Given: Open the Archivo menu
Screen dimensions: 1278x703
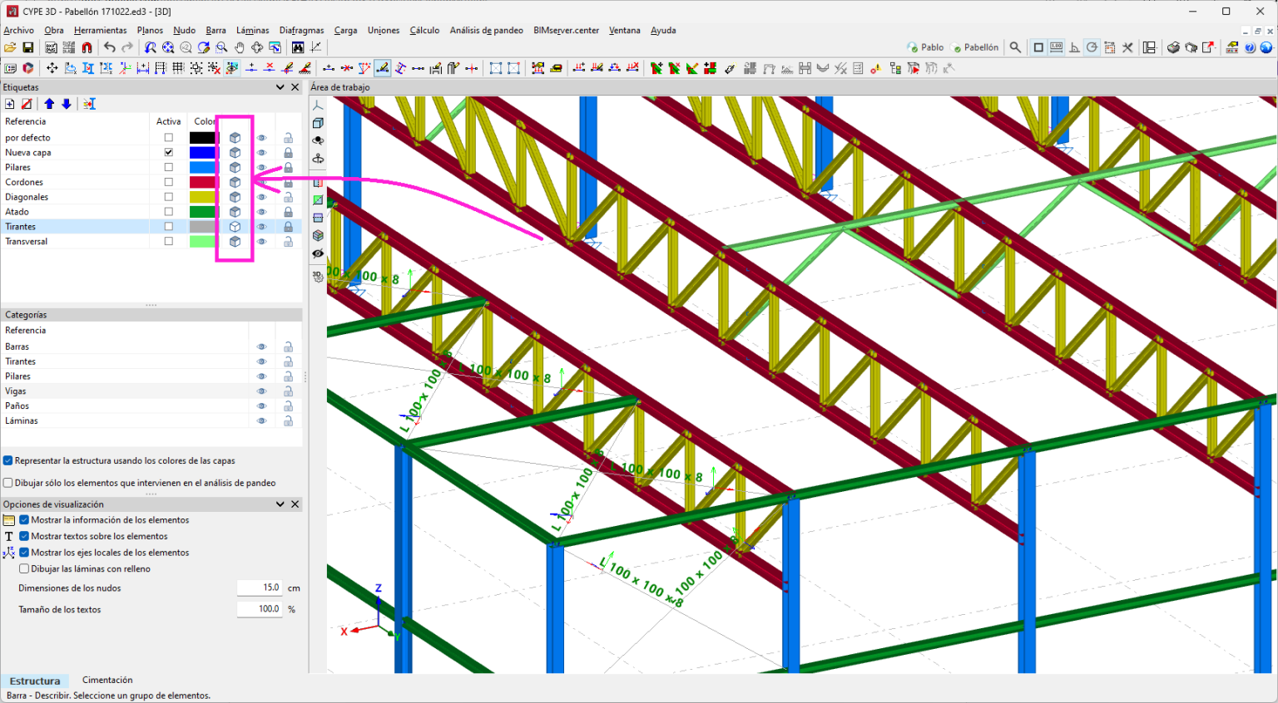Looking at the screenshot, I should [x=19, y=30].
